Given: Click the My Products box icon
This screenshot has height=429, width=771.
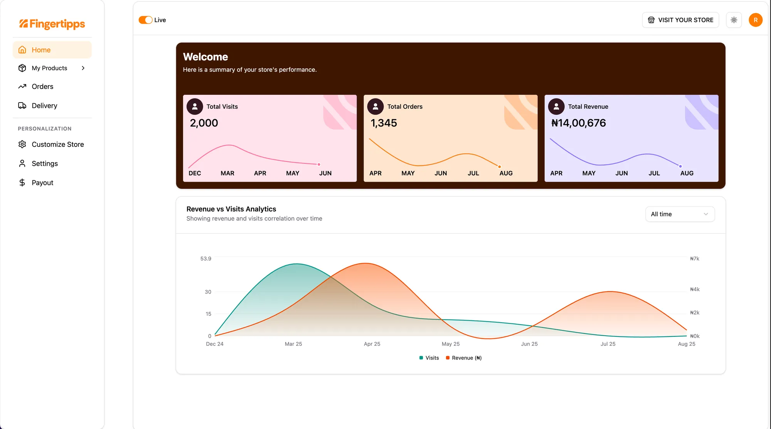Looking at the screenshot, I should (x=22, y=68).
